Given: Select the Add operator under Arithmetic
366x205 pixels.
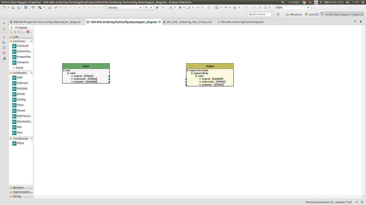Looking at the screenshot, I should pyautogui.click(x=18, y=77).
